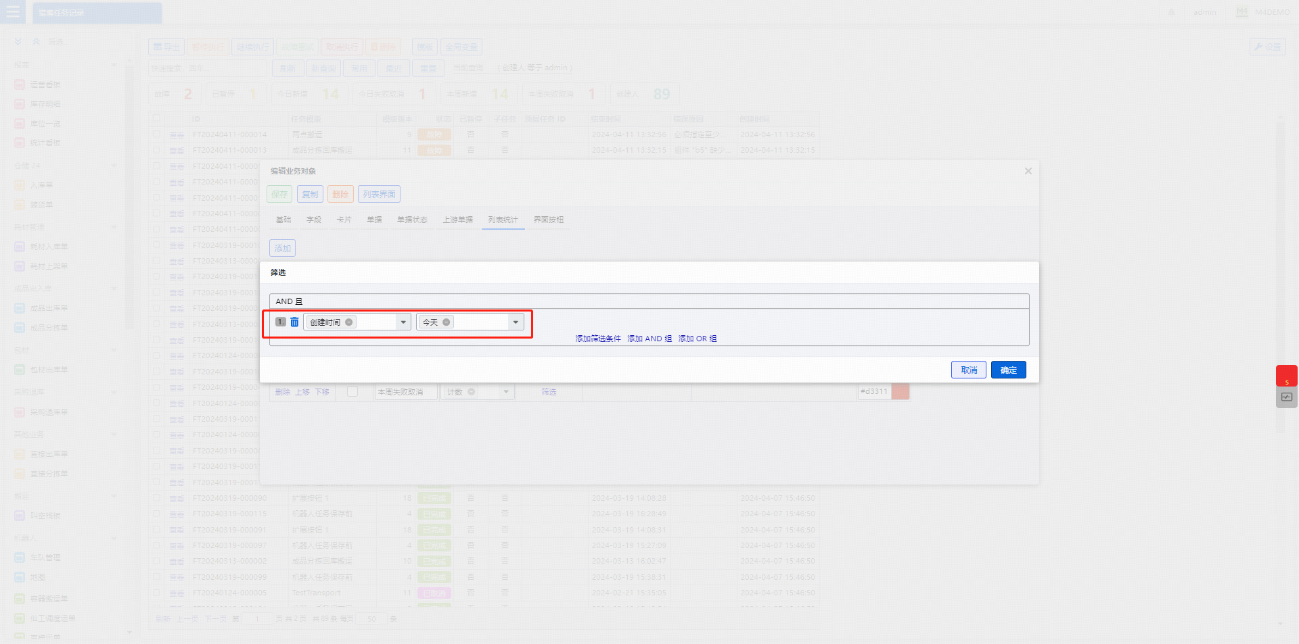
Task: Confirm the filter with 确定
Action: click(x=1009, y=370)
